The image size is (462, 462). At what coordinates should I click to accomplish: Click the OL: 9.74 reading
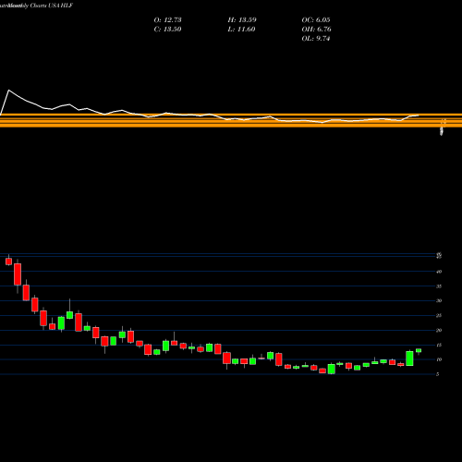316,39
